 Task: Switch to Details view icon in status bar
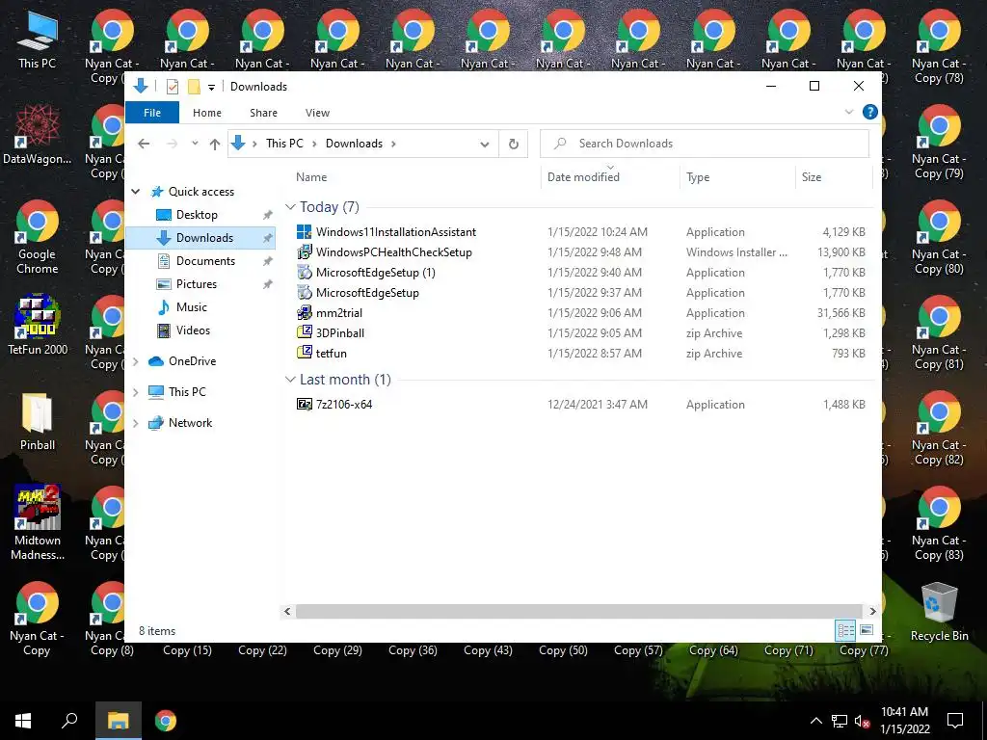pos(845,630)
